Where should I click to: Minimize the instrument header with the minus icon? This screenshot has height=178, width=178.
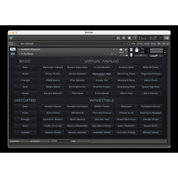point(165,50)
